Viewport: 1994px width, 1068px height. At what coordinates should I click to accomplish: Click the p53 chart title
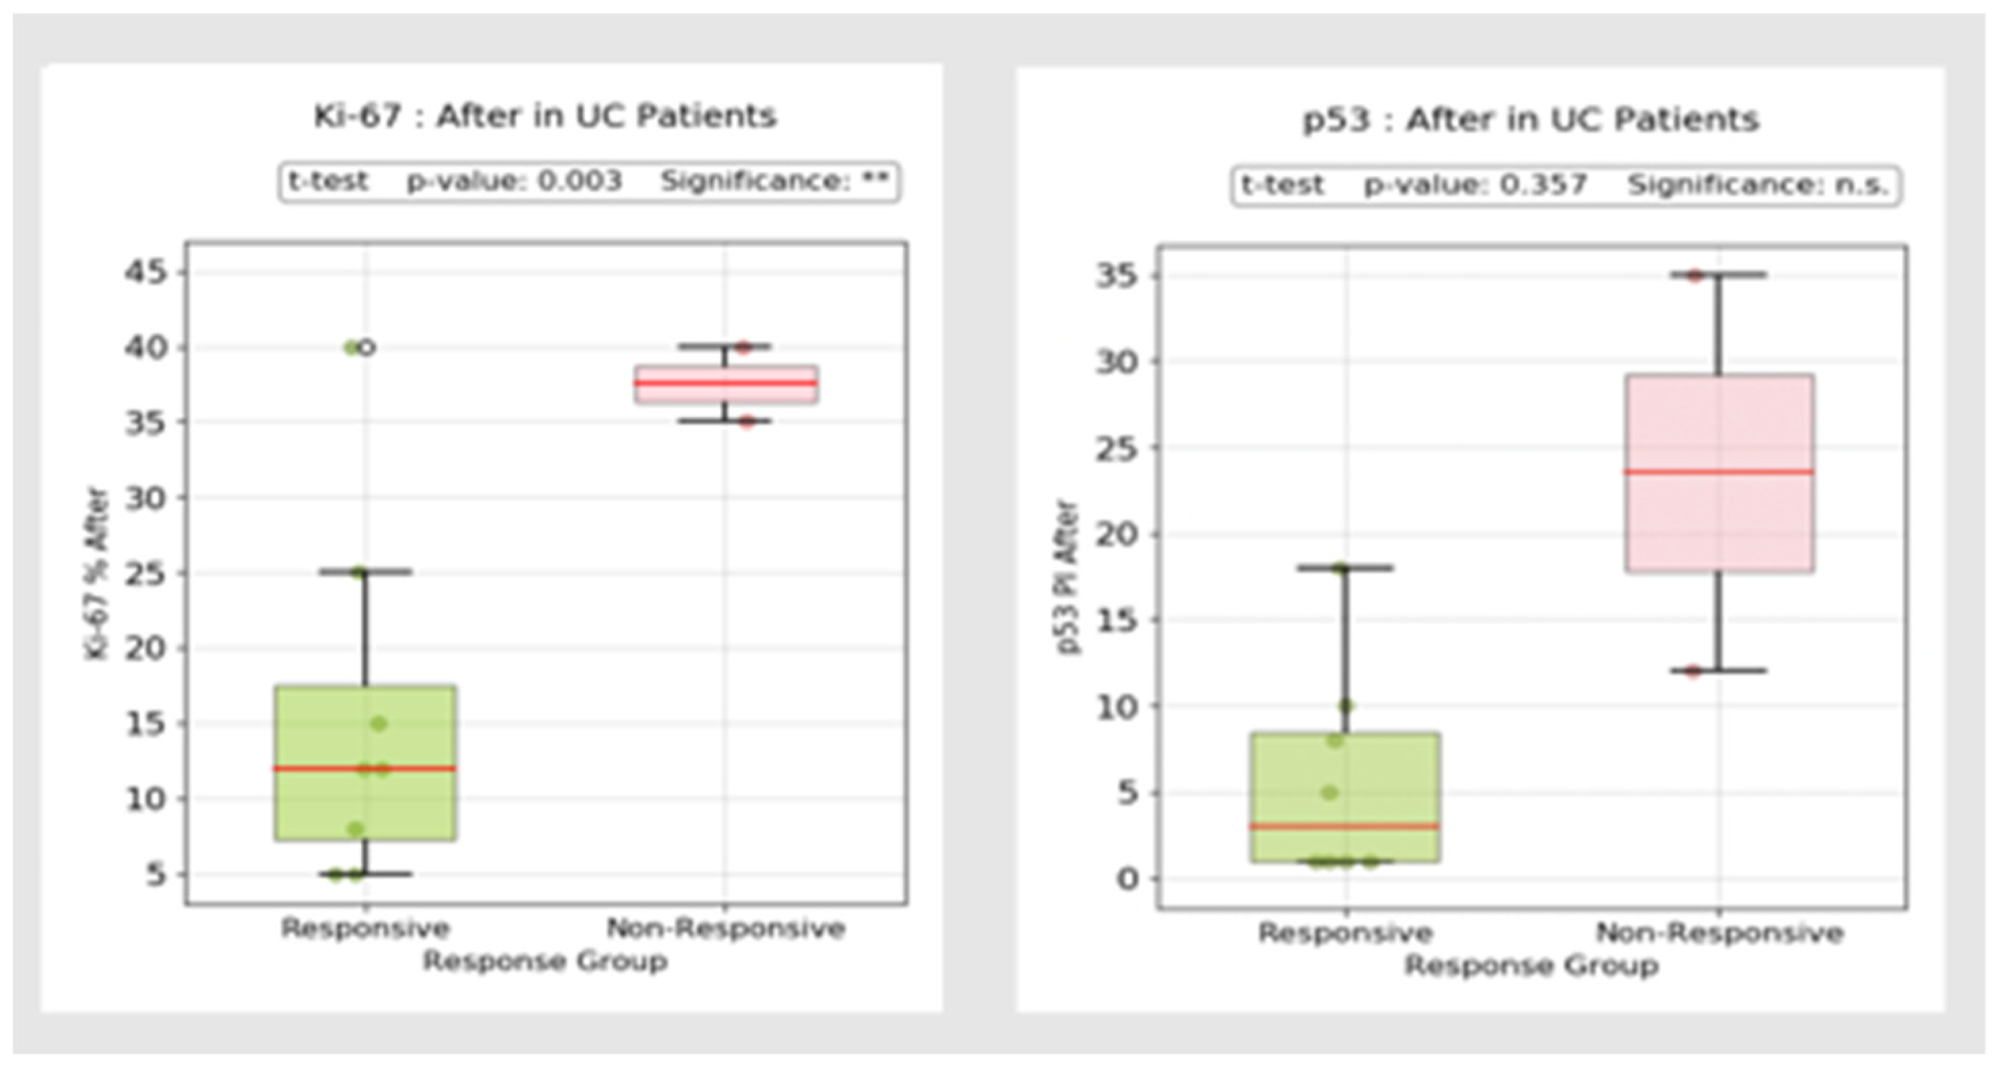(x=1531, y=120)
